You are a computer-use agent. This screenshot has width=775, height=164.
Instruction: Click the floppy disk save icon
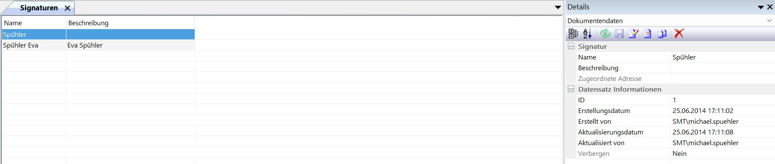click(619, 33)
